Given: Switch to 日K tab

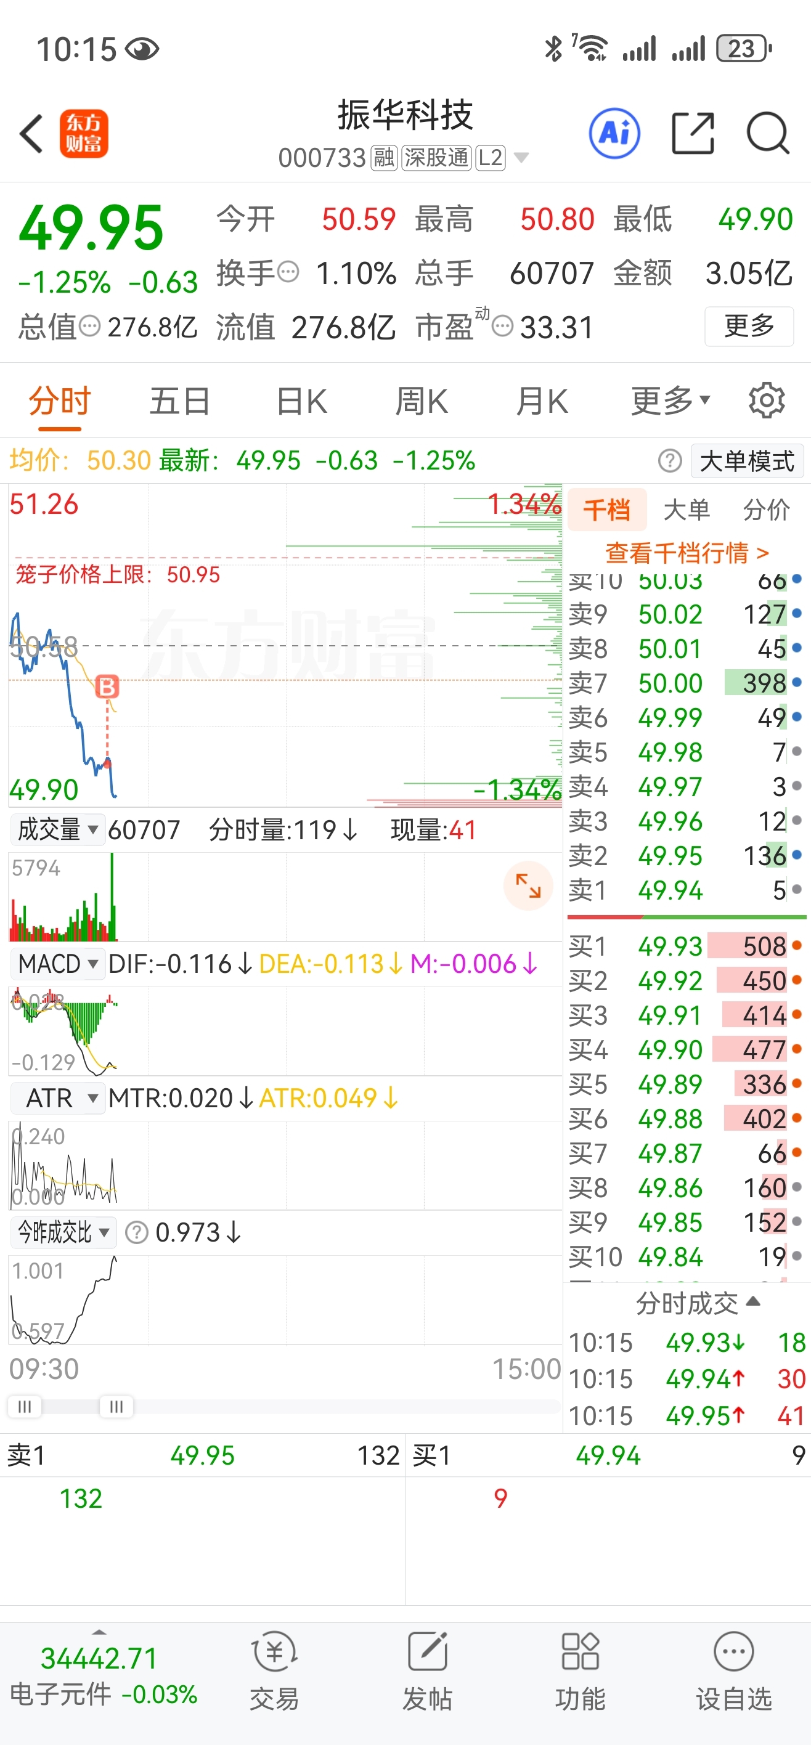Looking at the screenshot, I should click(301, 401).
